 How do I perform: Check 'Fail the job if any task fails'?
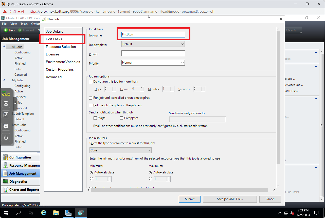coord(91,105)
